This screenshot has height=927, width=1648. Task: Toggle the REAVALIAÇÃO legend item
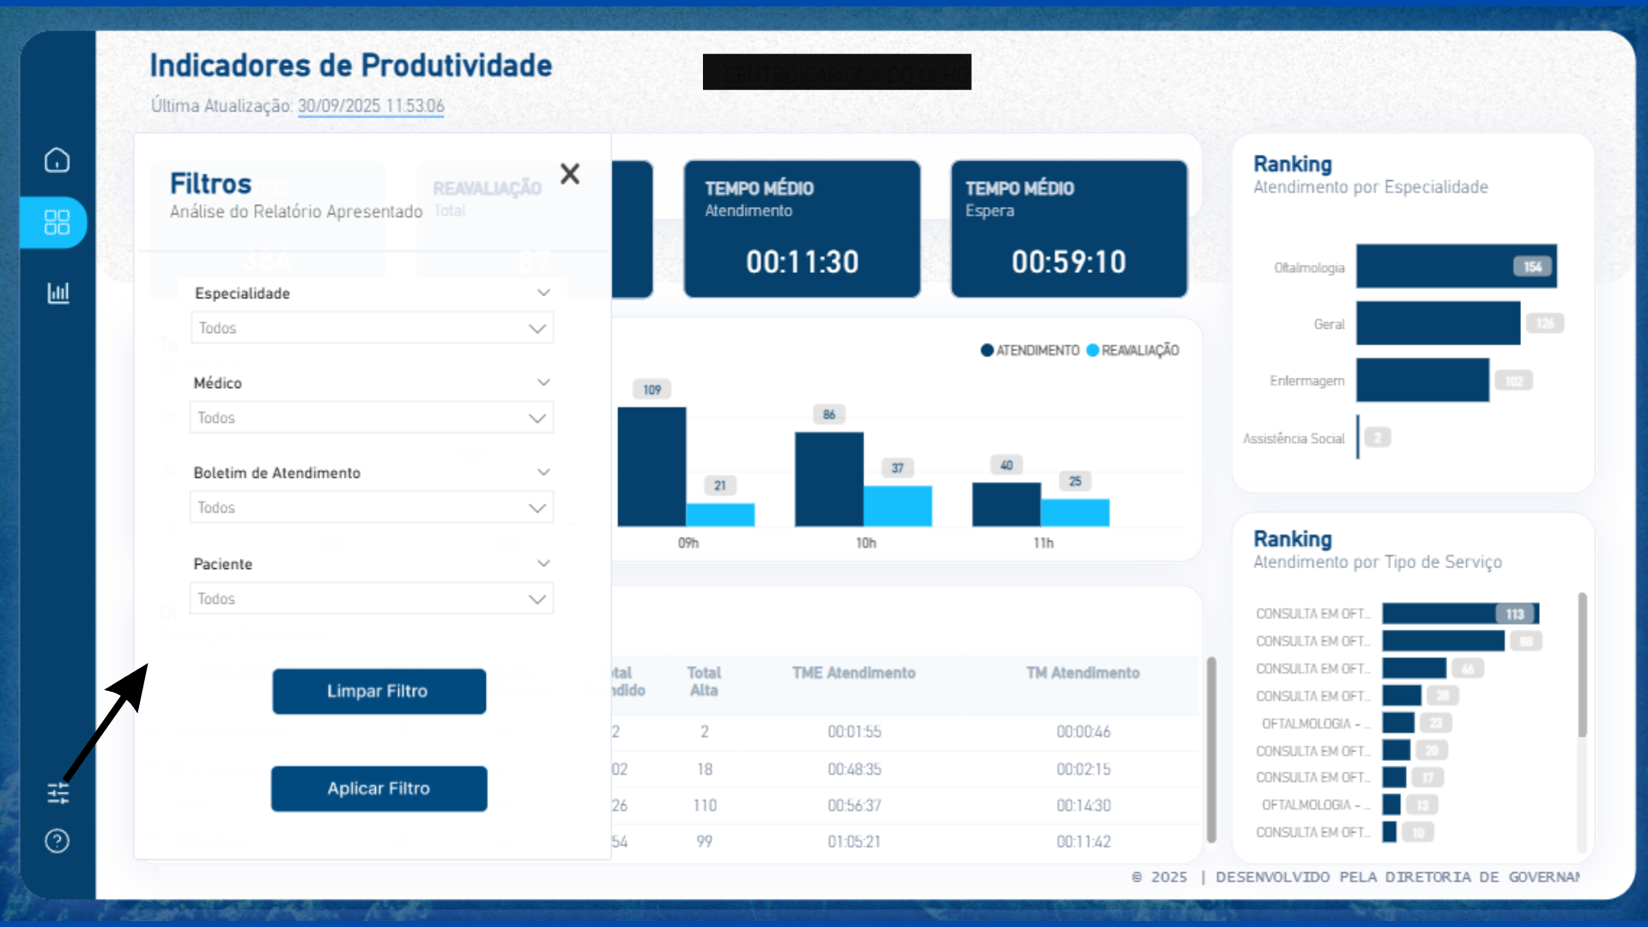pyautogui.click(x=1133, y=350)
